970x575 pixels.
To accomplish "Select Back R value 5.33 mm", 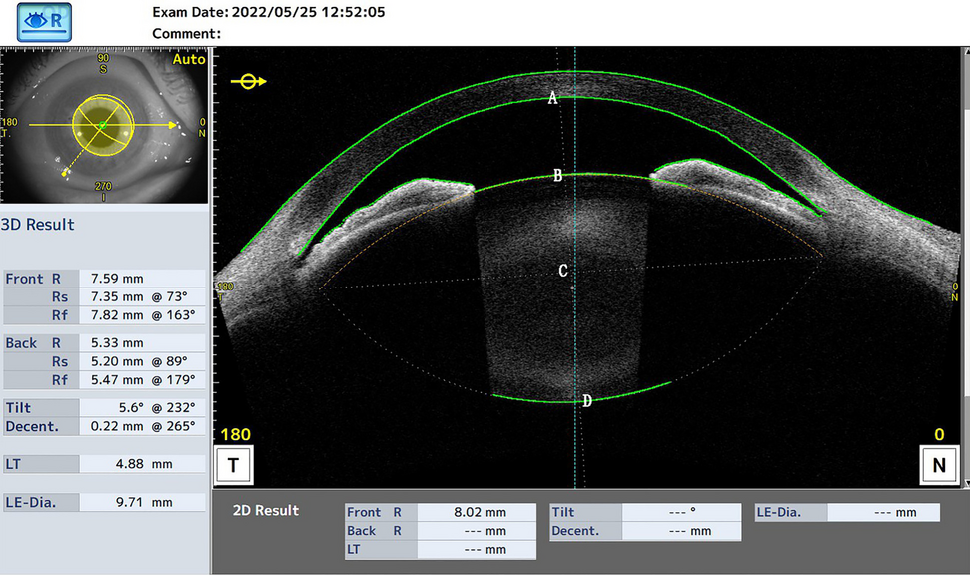I will pyautogui.click(x=142, y=343).
